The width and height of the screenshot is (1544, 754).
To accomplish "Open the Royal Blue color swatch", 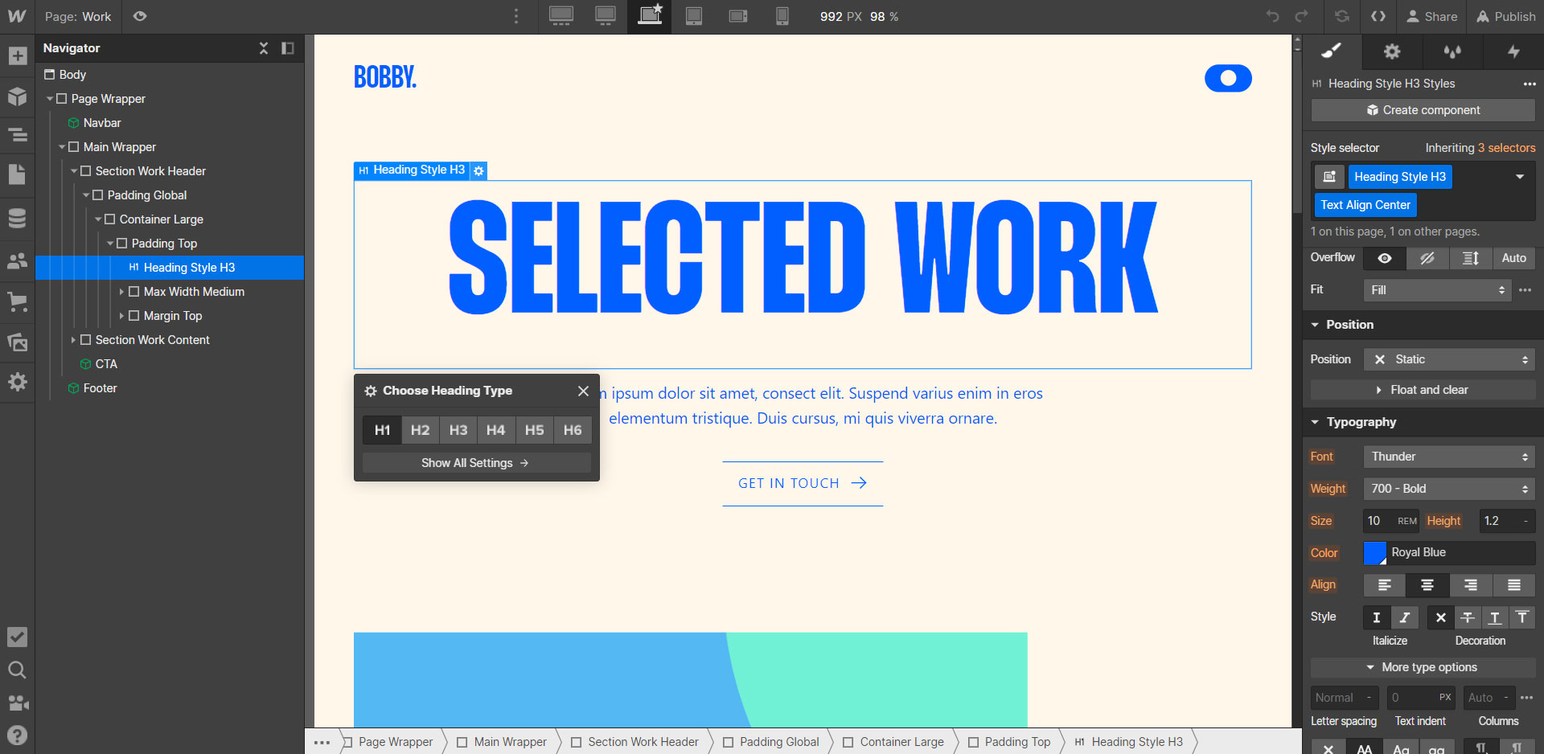I will pos(1375,552).
